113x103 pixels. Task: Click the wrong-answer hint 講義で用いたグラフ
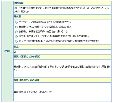[33, 92]
